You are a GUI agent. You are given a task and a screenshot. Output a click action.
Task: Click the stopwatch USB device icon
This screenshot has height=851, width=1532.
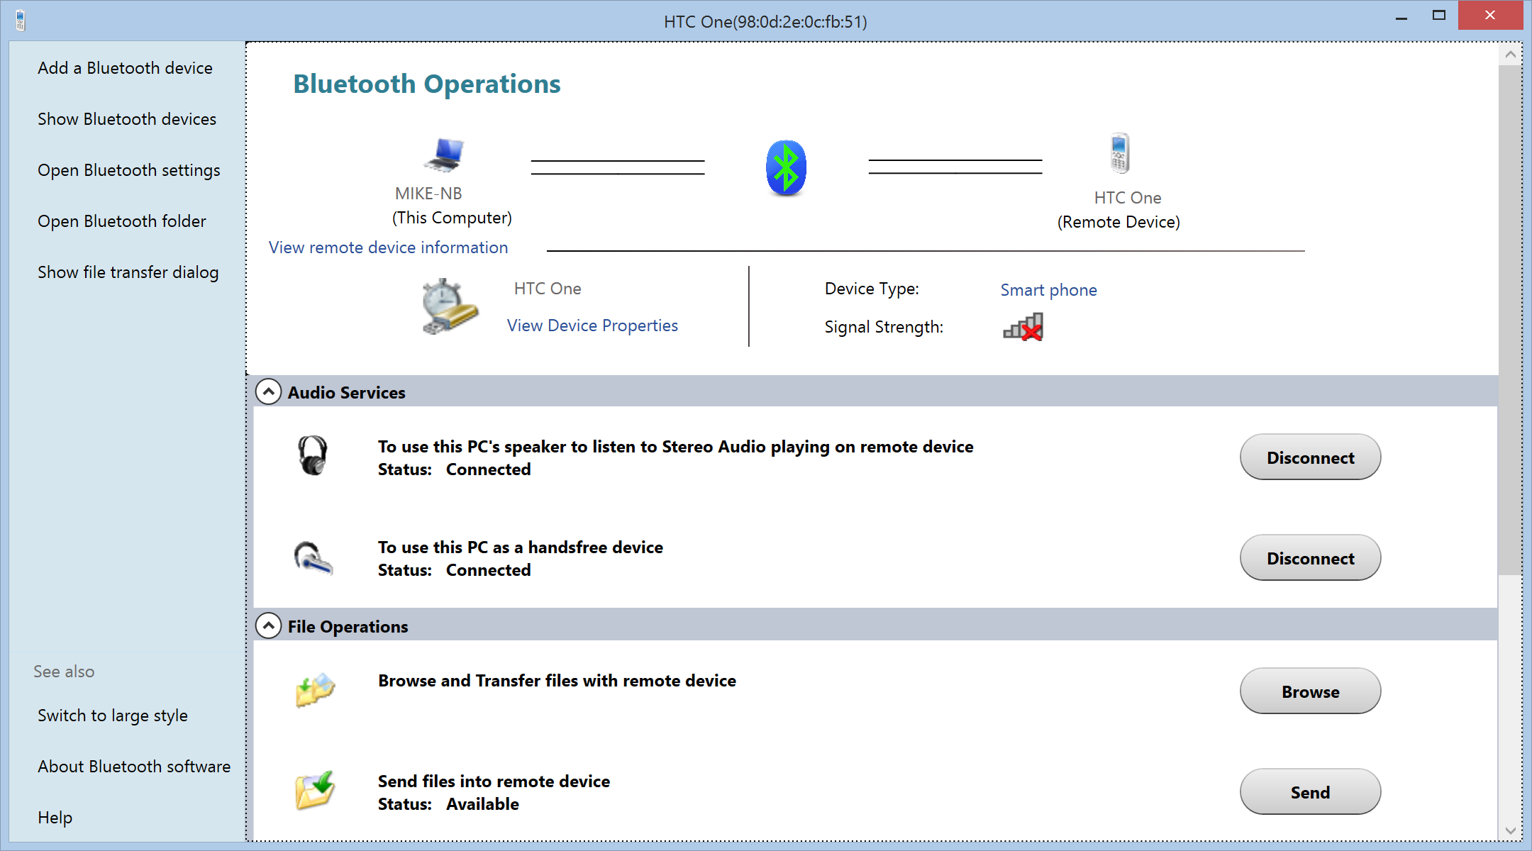pos(450,307)
